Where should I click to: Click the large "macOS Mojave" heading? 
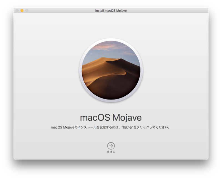click(111, 117)
